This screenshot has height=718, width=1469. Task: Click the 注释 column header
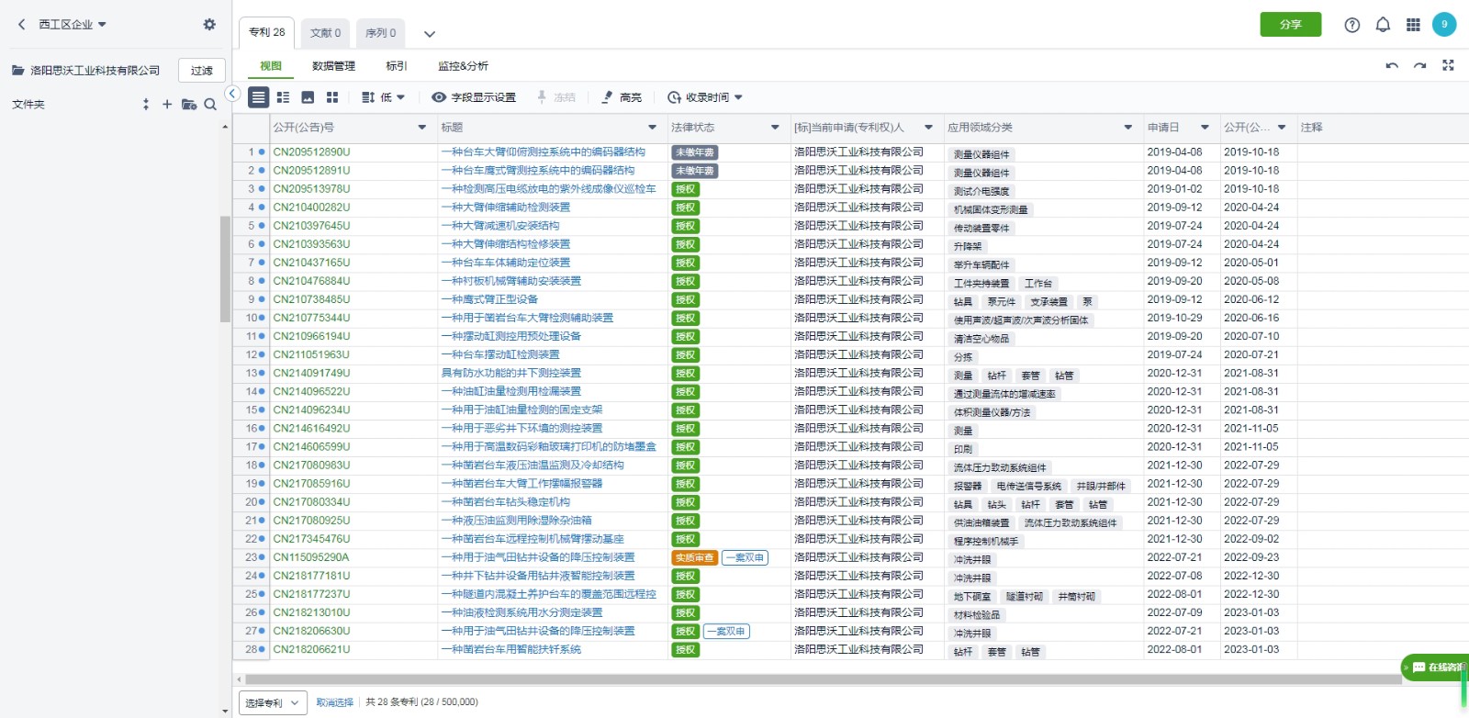point(1312,128)
